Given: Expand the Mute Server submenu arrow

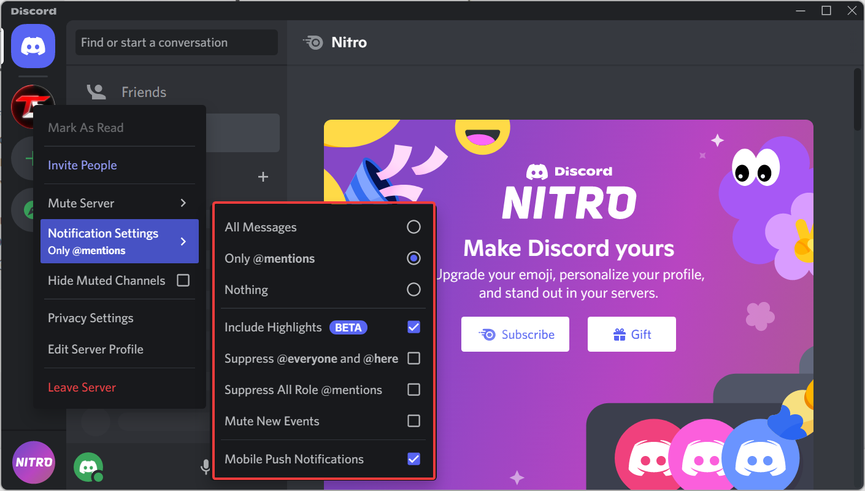Looking at the screenshot, I should (x=183, y=203).
